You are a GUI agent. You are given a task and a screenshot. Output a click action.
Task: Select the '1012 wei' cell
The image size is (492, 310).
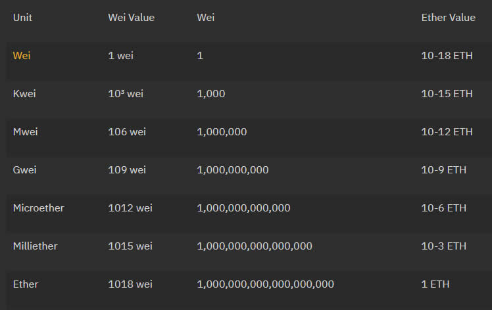point(130,208)
